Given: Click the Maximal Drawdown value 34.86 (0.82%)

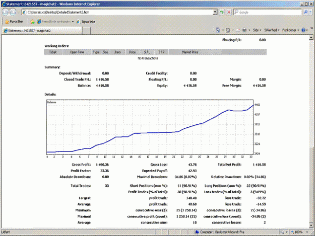Looking at the screenshot, I should [x=185, y=177].
